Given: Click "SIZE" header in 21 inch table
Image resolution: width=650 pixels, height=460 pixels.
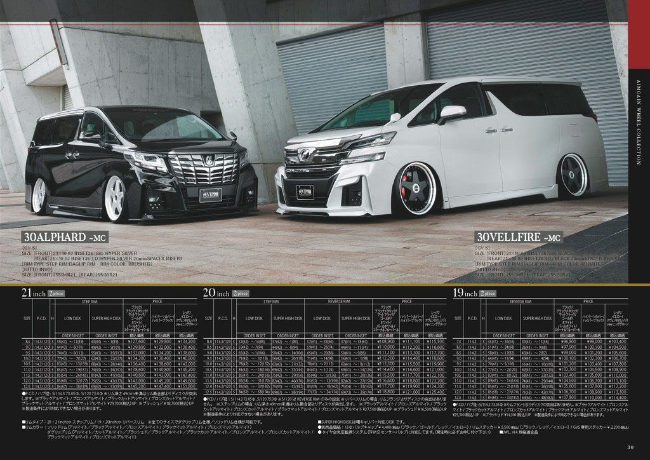Looking at the screenshot, I should click(x=27, y=318).
